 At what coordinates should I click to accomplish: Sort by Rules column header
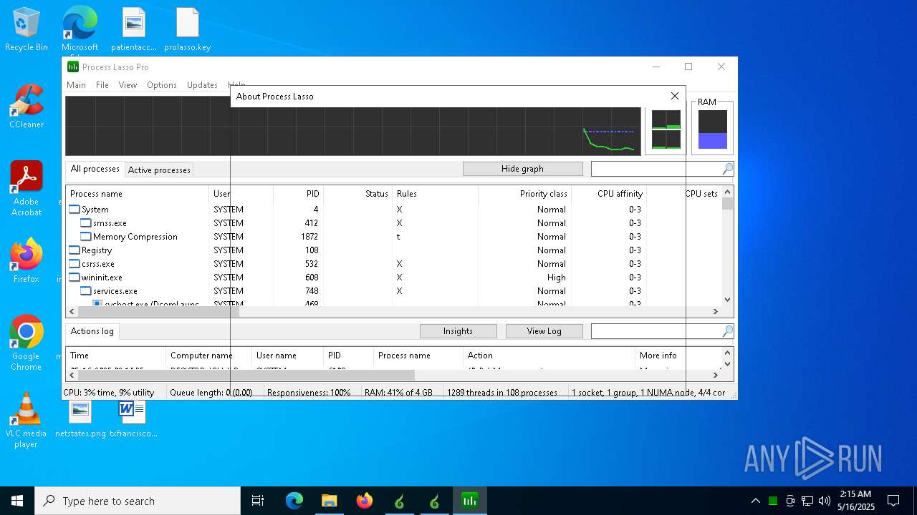coord(435,194)
